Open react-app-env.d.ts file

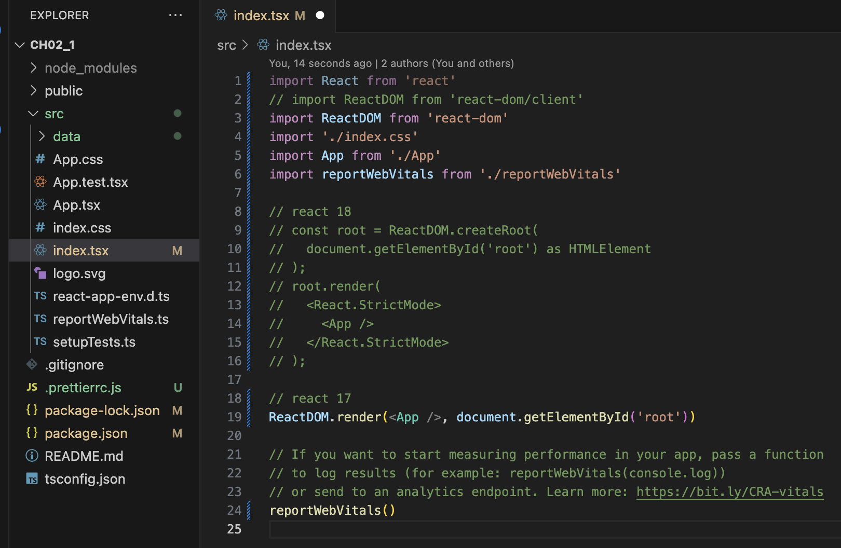(x=111, y=296)
